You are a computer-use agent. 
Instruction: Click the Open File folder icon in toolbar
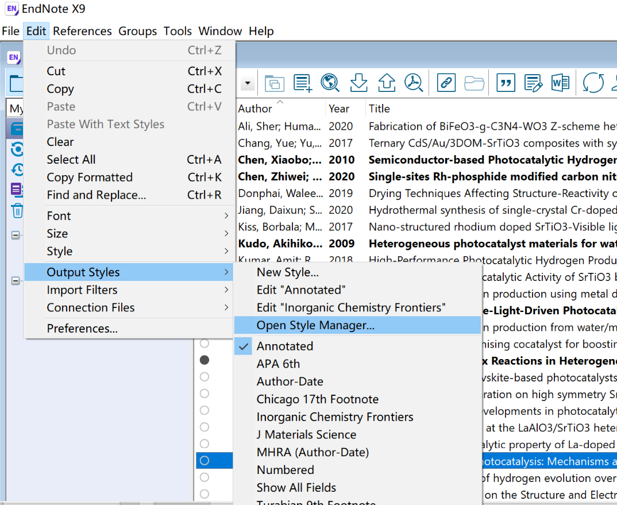474,83
